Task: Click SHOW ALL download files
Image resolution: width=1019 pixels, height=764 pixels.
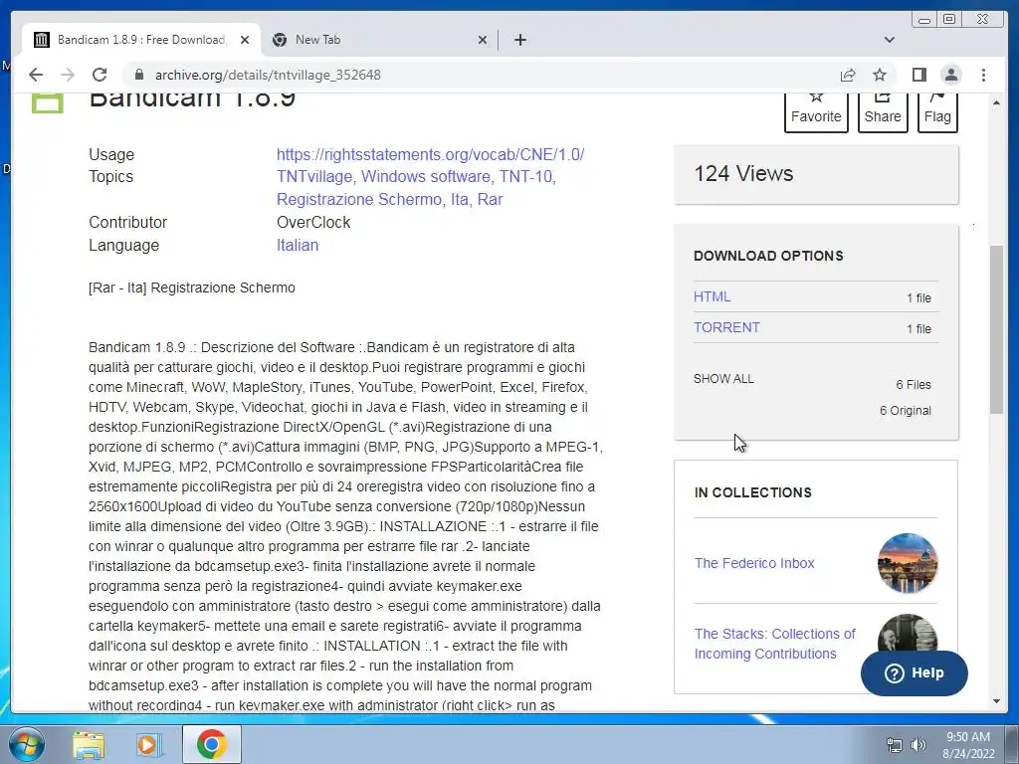Action: [x=723, y=379]
